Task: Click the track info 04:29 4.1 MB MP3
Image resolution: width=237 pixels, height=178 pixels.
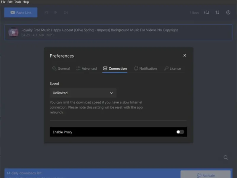Action: 37,35
